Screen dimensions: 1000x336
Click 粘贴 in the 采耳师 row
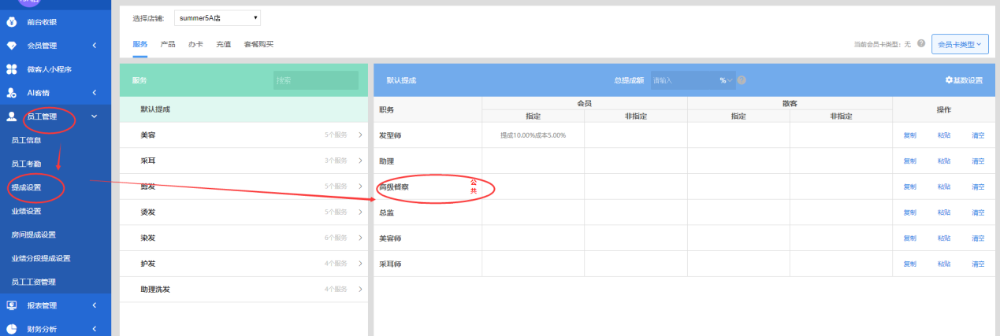(x=943, y=264)
